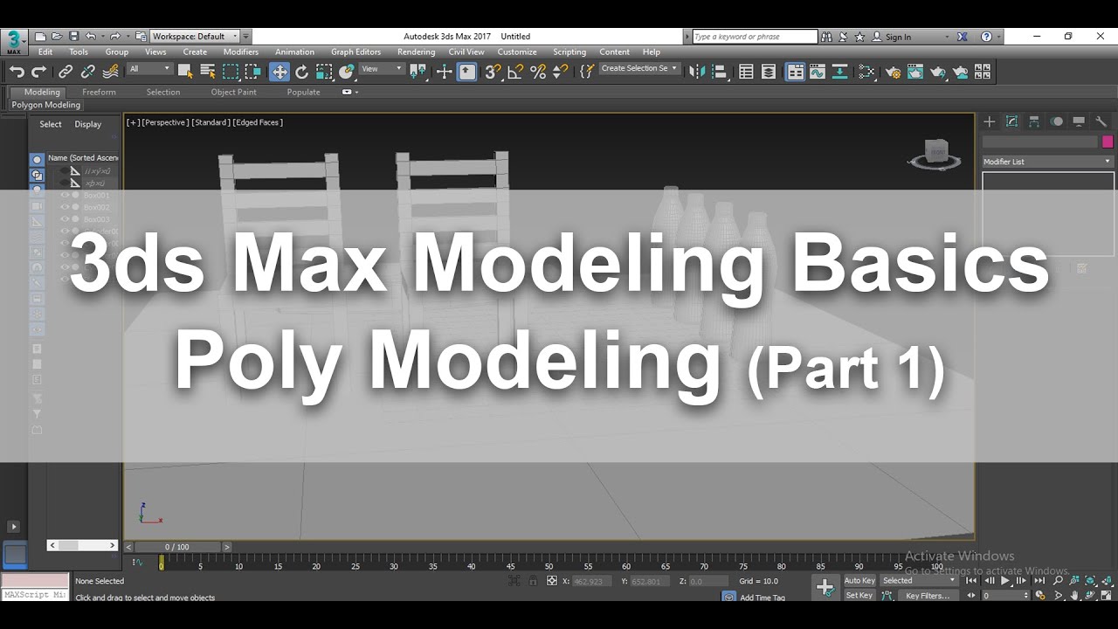Click the Redo arrow in main toolbar

tap(39, 72)
